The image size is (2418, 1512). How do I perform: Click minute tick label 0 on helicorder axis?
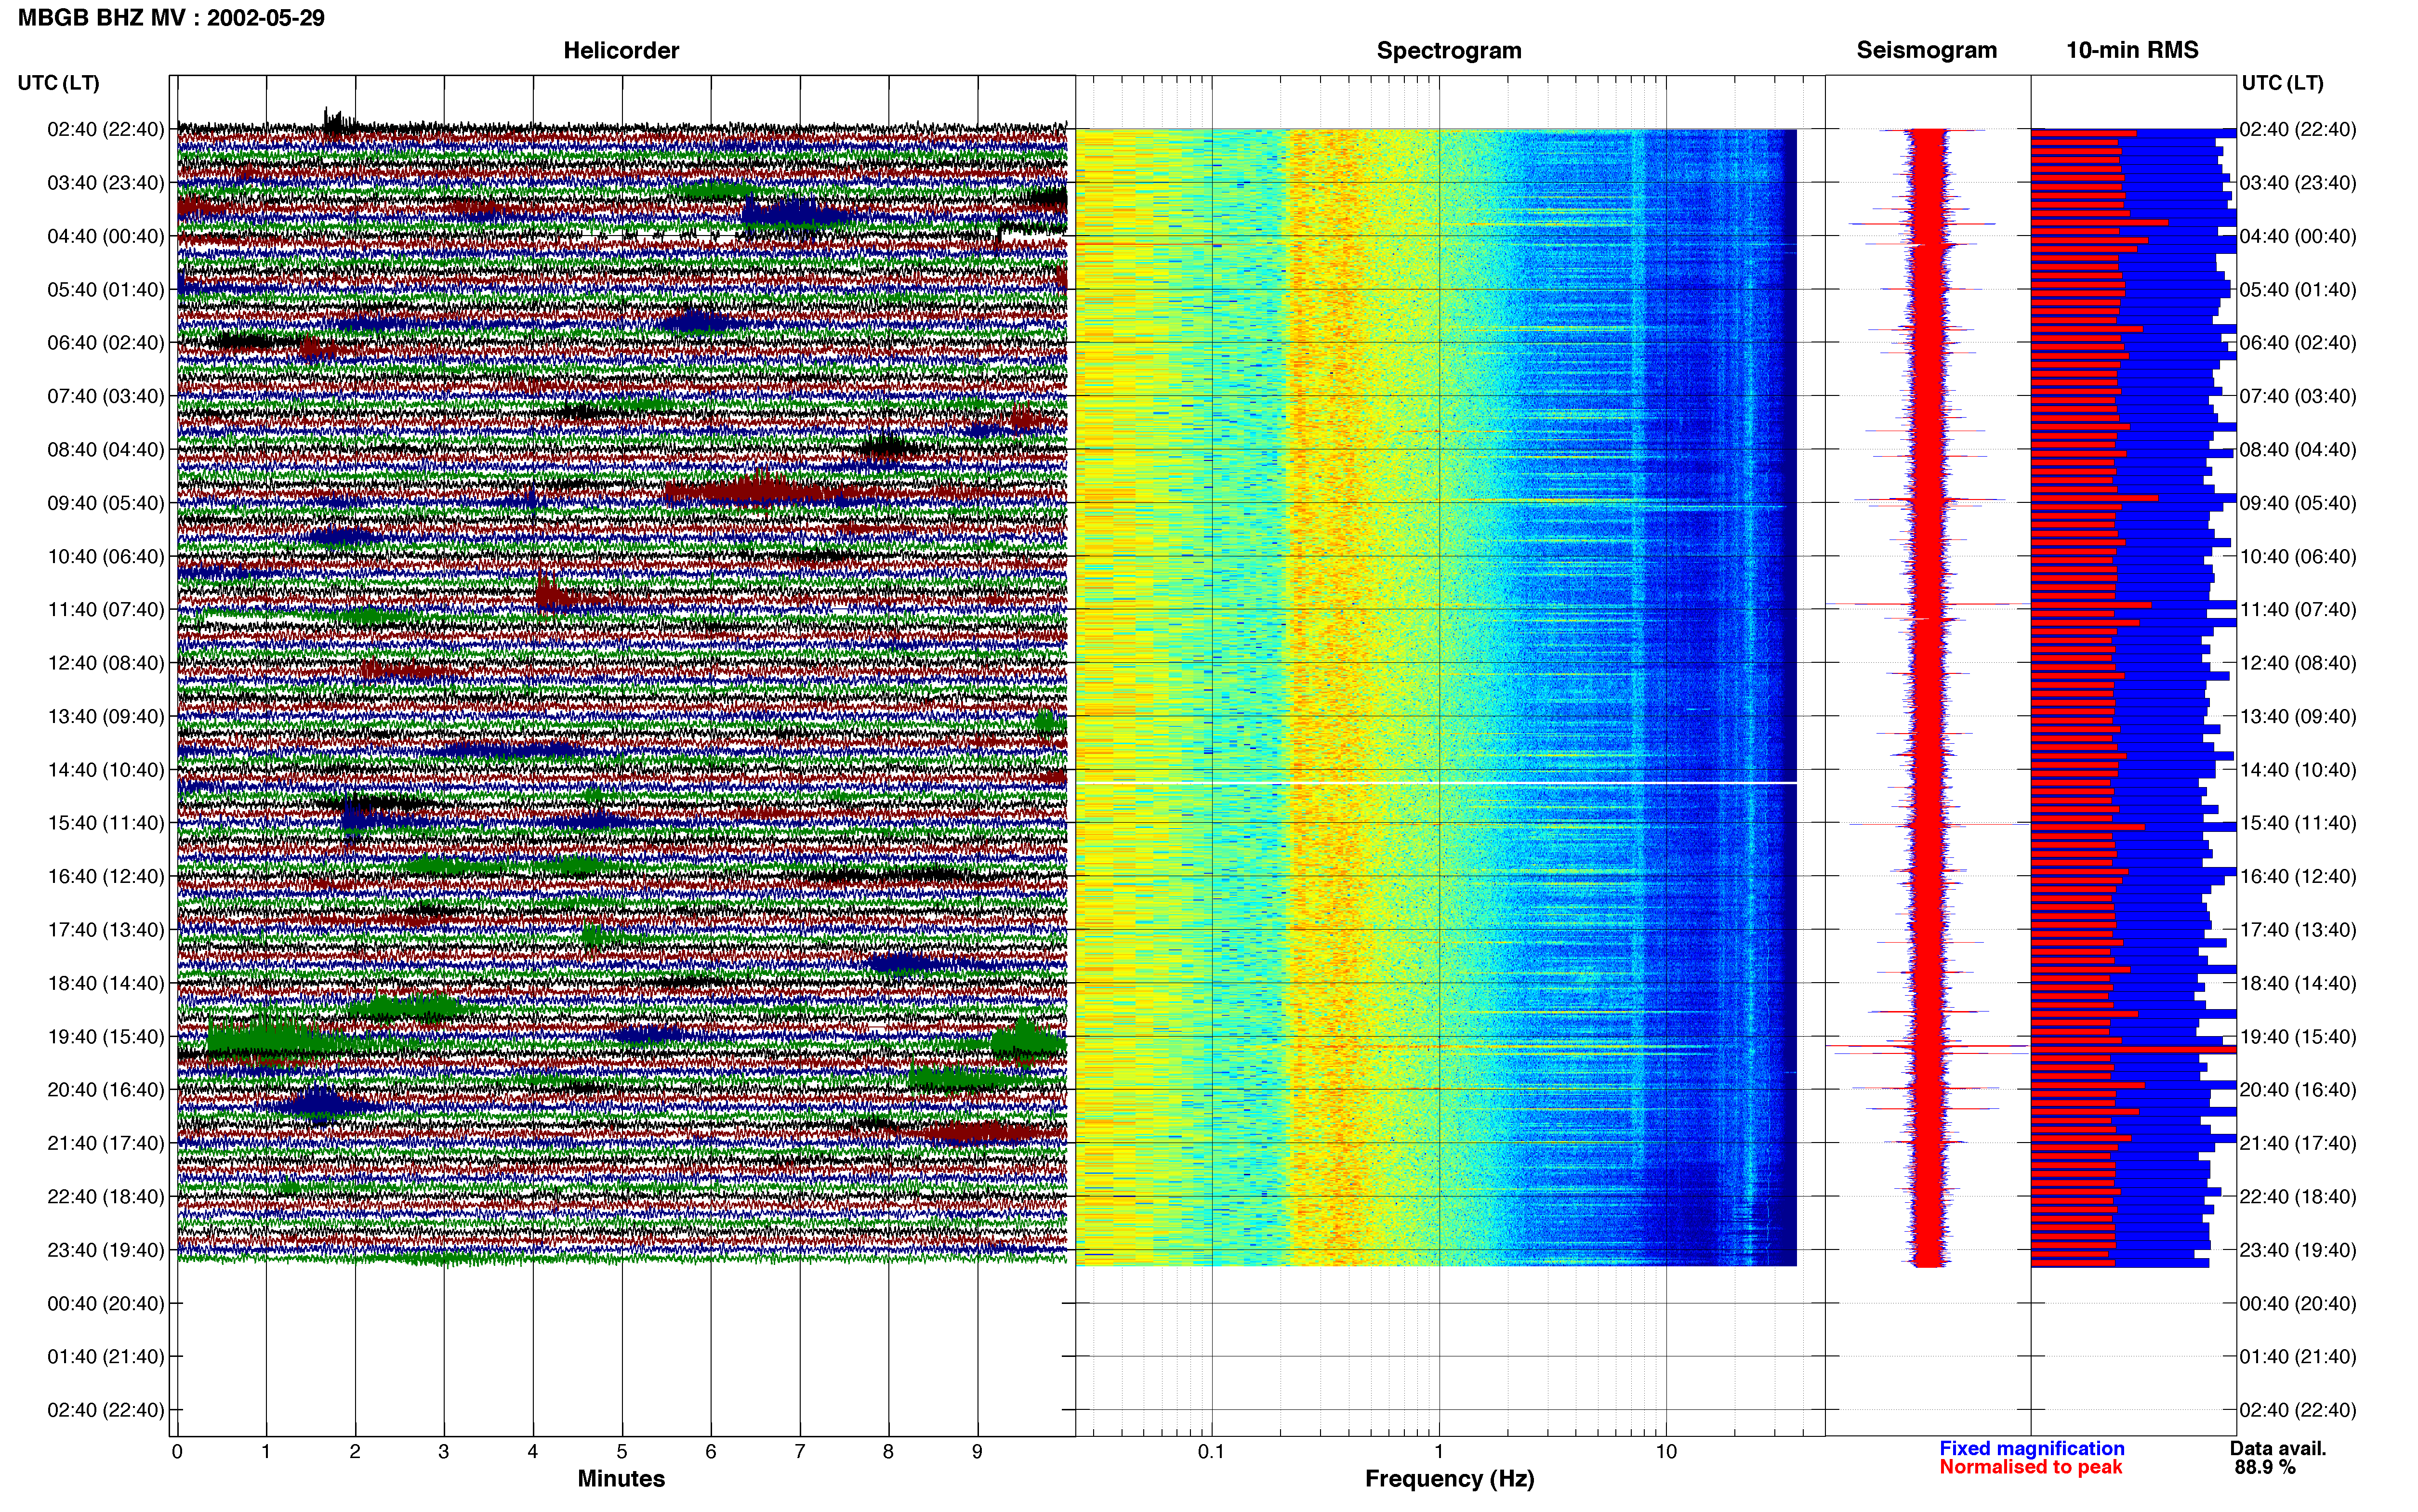[x=177, y=1451]
